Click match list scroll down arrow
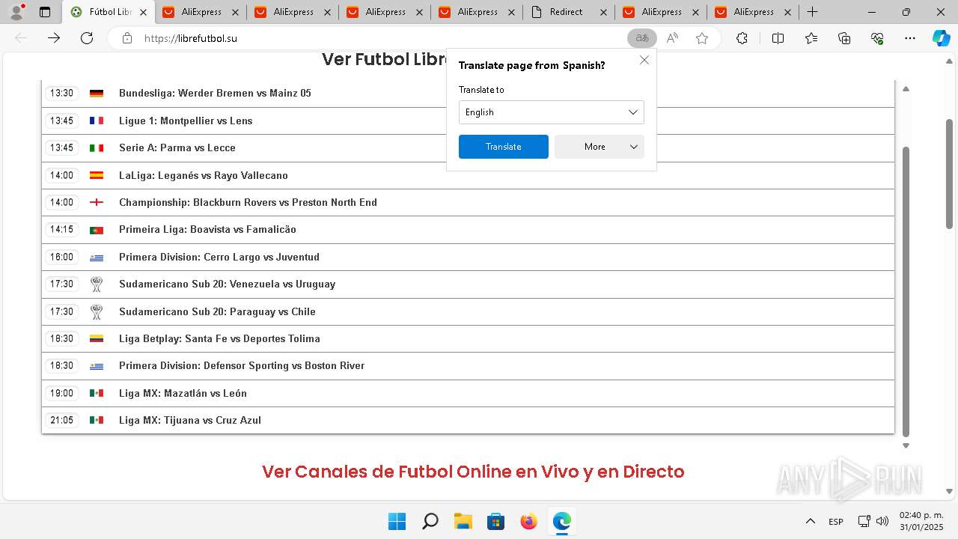Viewport: 958px width, 539px height. 906,445
